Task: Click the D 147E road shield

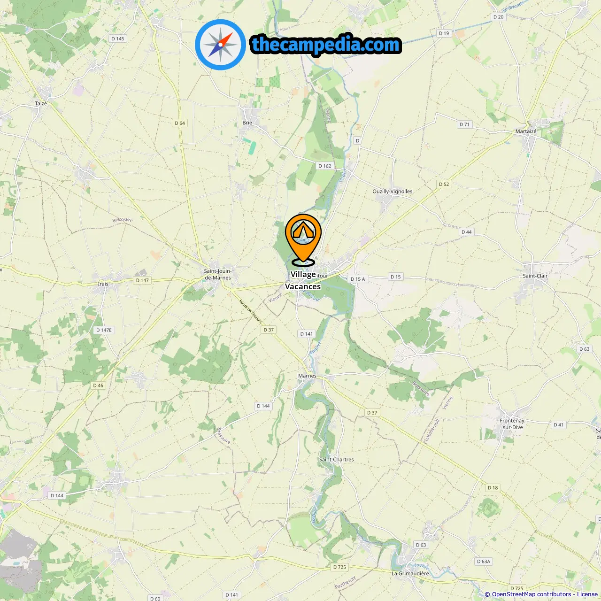Action: pos(104,330)
